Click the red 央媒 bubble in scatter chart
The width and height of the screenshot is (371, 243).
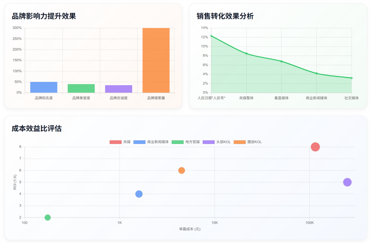[x=315, y=147]
